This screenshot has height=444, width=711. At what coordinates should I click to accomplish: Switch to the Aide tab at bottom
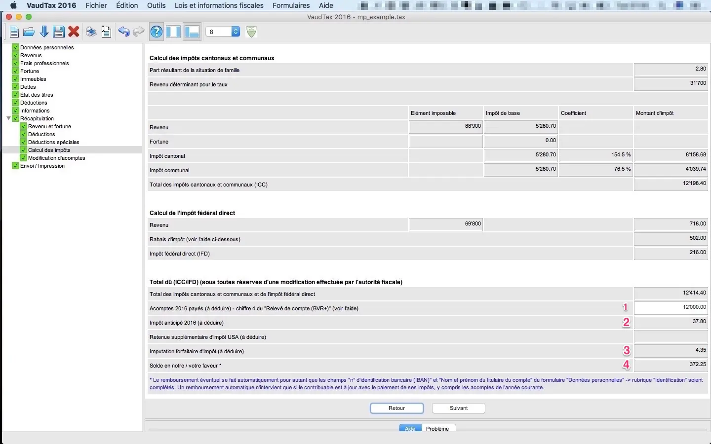pos(410,428)
